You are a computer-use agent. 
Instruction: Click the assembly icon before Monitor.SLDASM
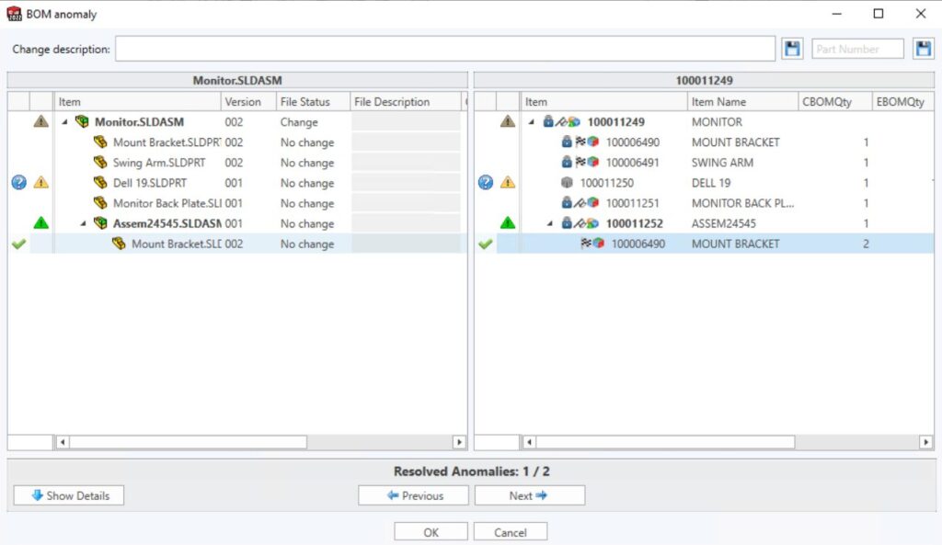pos(83,120)
